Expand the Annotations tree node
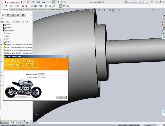The width and height of the screenshot is (165, 126). point(1,30)
